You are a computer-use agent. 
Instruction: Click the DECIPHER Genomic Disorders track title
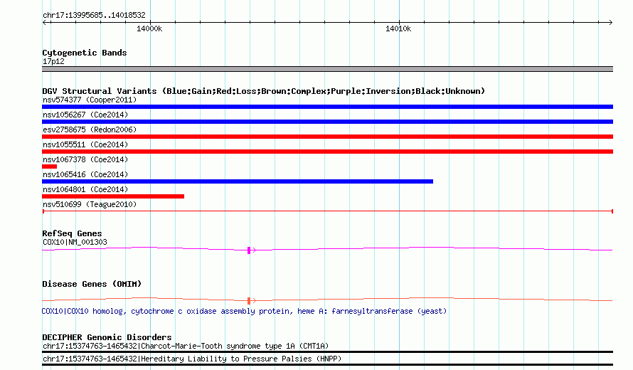107,337
